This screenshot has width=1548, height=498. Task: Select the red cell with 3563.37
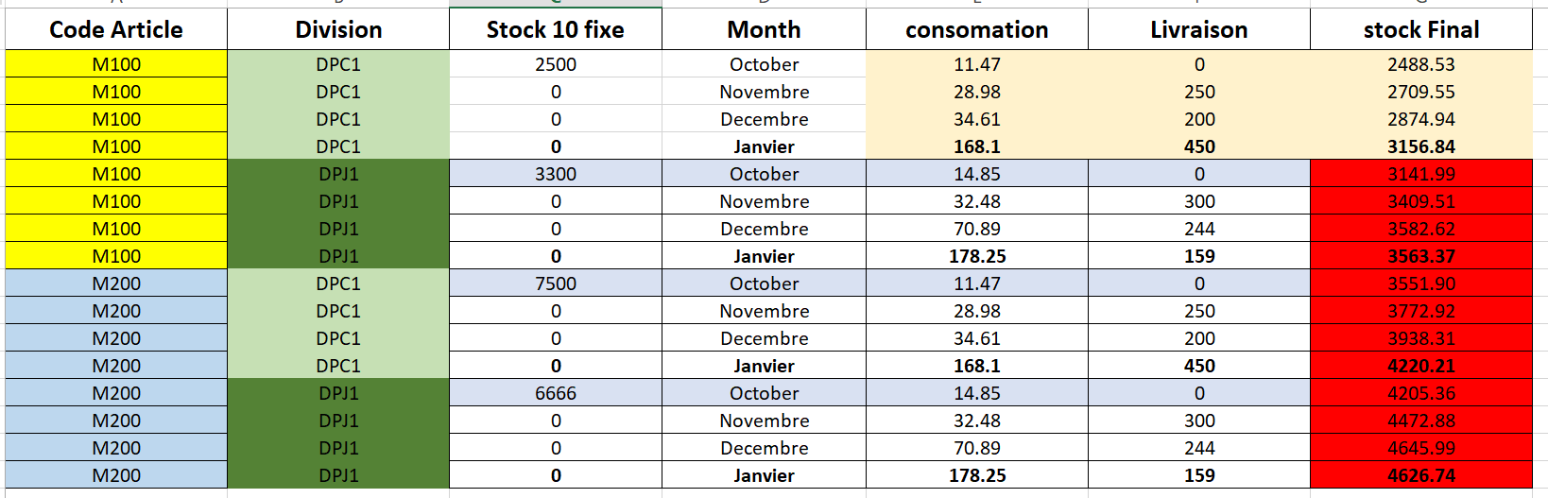click(1420, 256)
